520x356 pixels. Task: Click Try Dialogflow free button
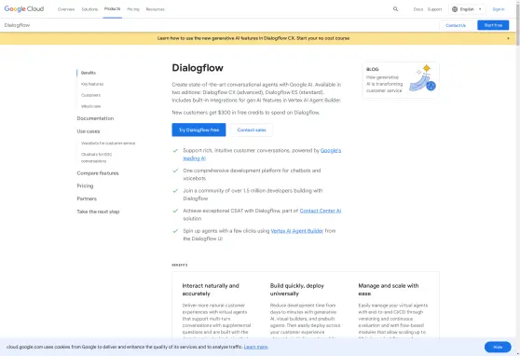tap(198, 130)
